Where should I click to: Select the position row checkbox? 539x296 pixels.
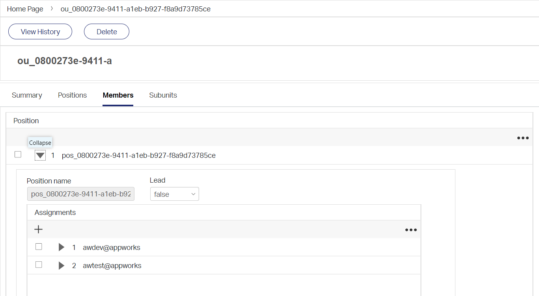pos(18,155)
